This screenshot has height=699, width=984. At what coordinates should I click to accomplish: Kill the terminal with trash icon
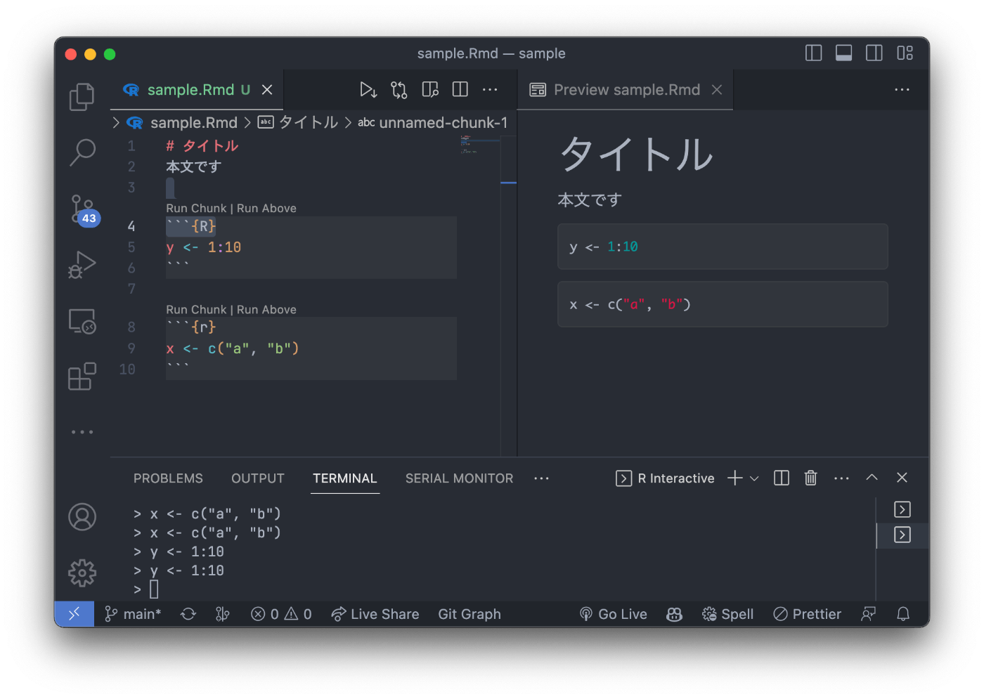(810, 478)
